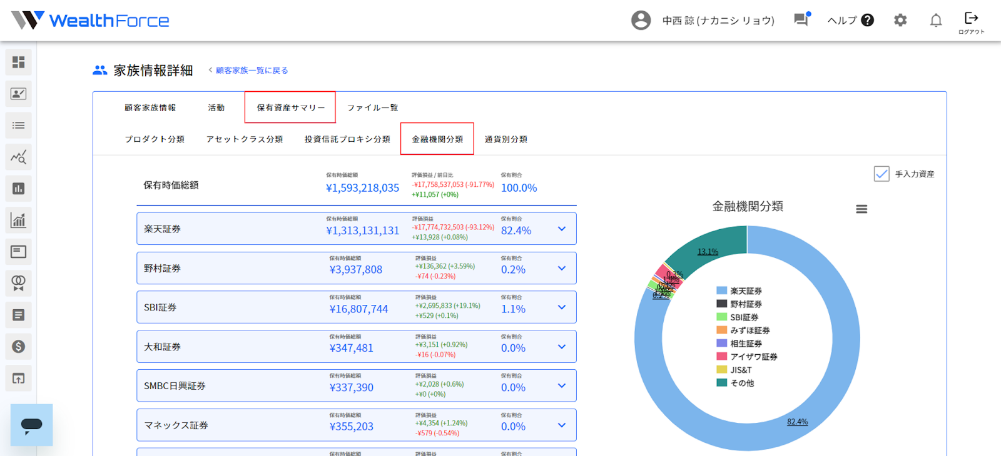Click the JIS&T yellow legend swatch
The width and height of the screenshot is (1001, 456).
tap(722, 369)
